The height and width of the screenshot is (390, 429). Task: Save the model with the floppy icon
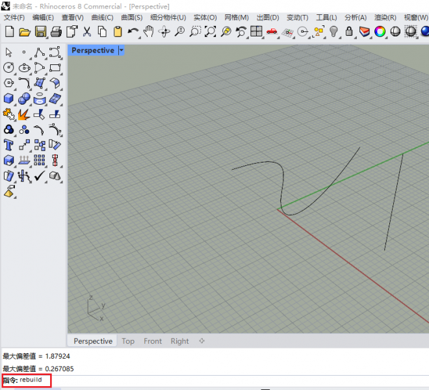coord(40,32)
